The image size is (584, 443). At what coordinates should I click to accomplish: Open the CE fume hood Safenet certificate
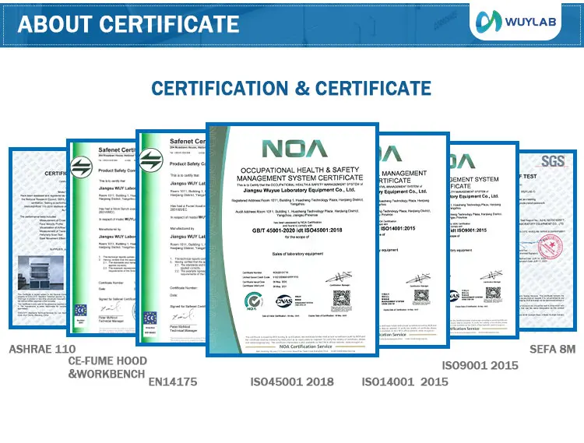pyautogui.click(x=102, y=237)
